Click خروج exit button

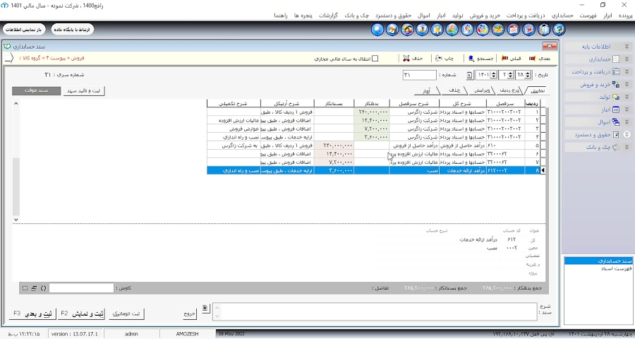click(190, 314)
